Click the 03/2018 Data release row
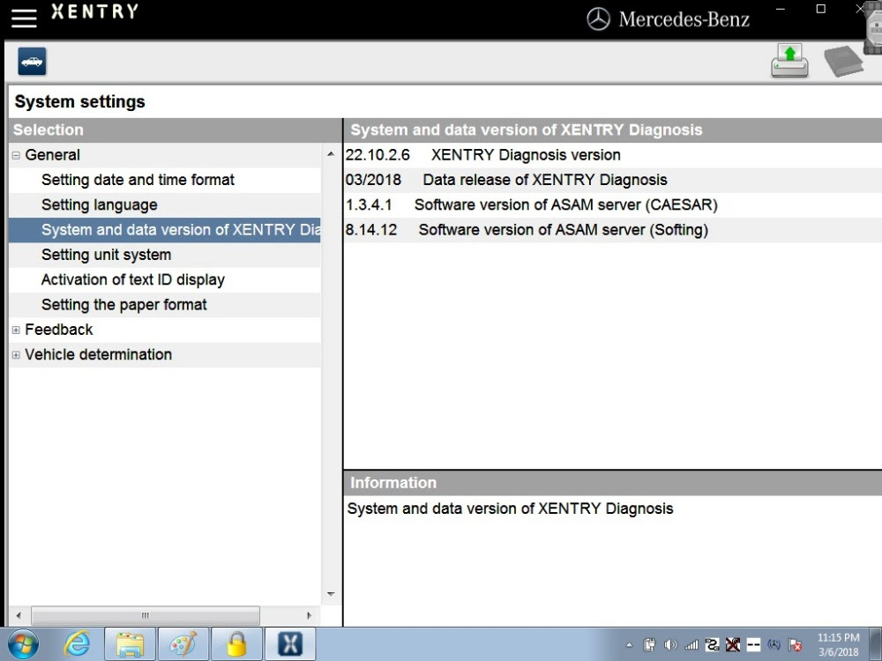Image resolution: width=882 pixels, height=661 pixels. (x=613, y=180)
